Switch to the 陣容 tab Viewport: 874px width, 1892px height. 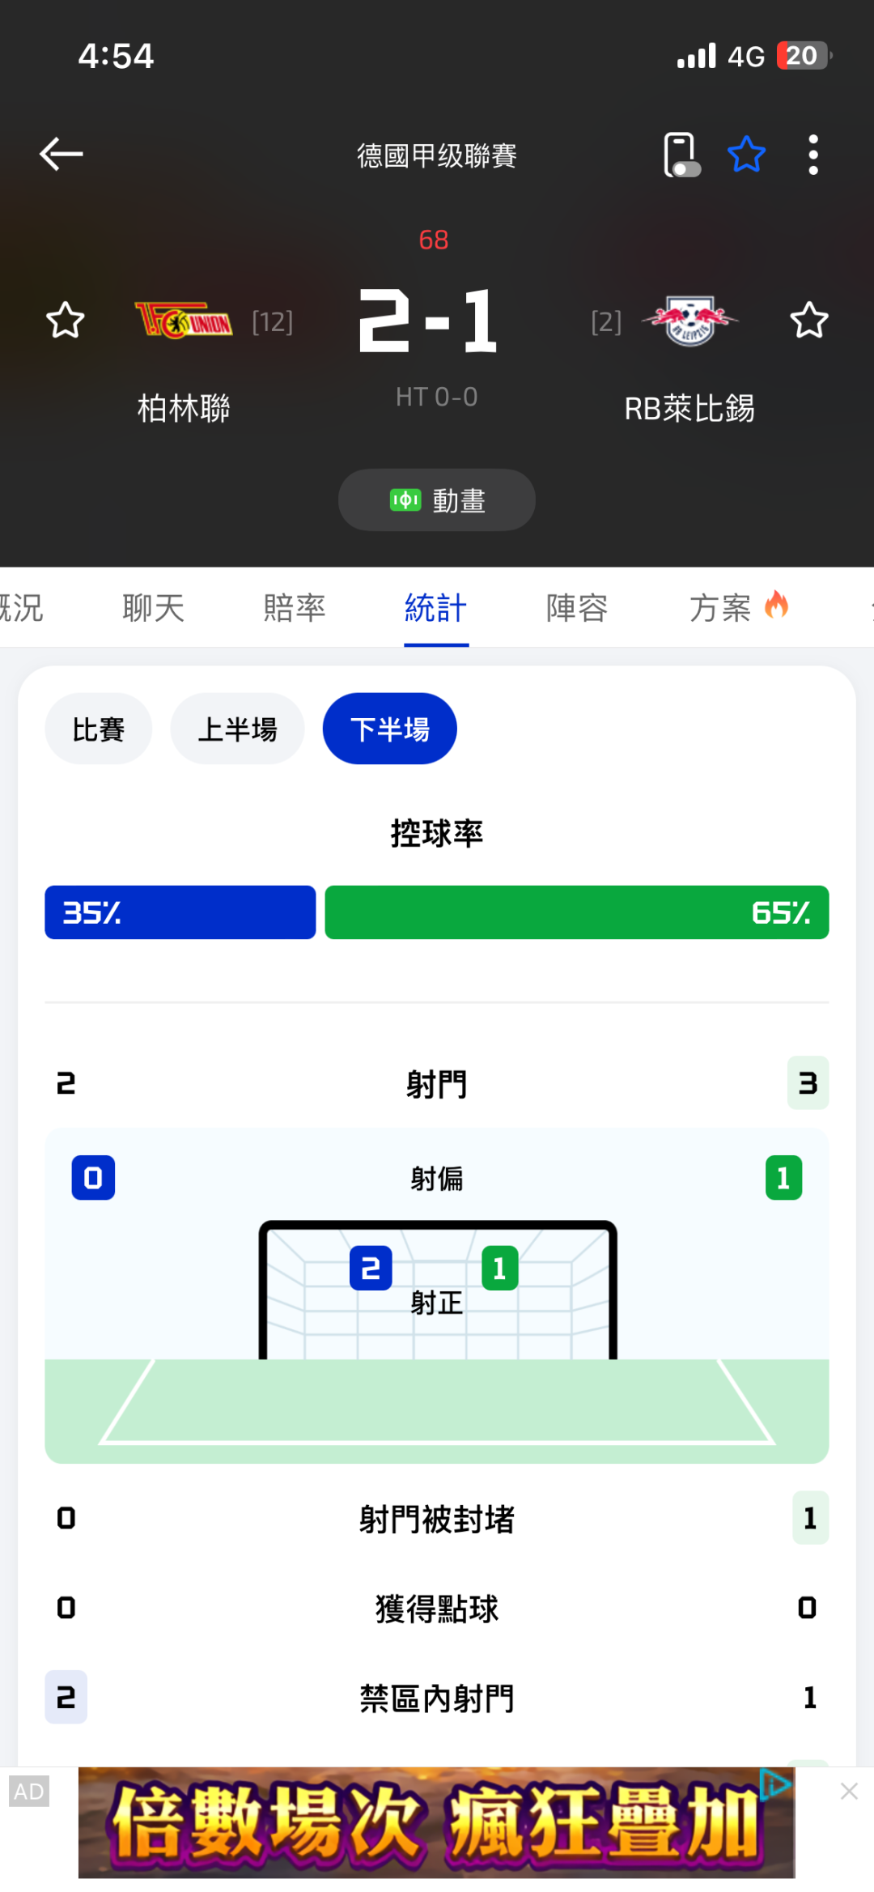click(577, 608)
